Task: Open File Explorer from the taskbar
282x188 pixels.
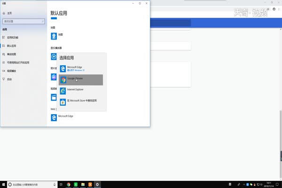Action: click(x=83, y=184)
